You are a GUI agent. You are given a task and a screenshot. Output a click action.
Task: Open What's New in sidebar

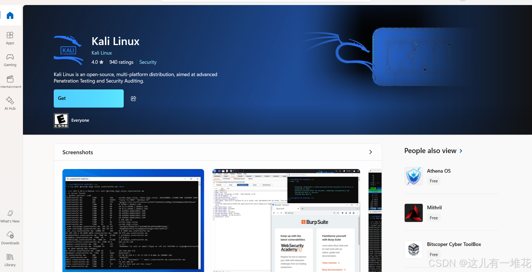click(x=10, y=217)
